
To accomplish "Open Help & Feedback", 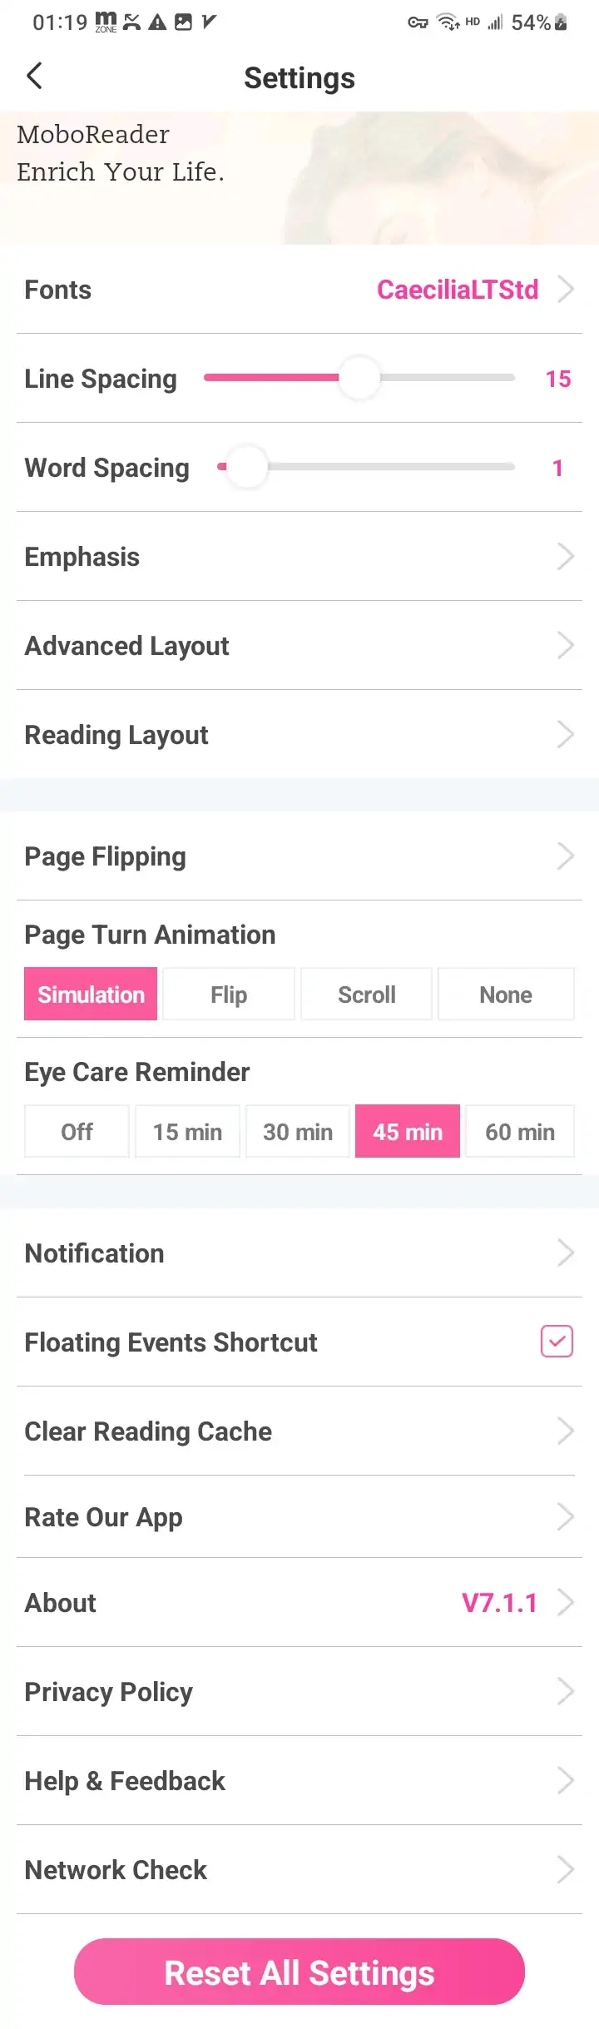I will (299, 1780).
